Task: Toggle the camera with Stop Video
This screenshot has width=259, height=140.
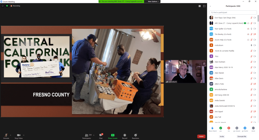Action: pyautogui.click(x=18, y=136)
